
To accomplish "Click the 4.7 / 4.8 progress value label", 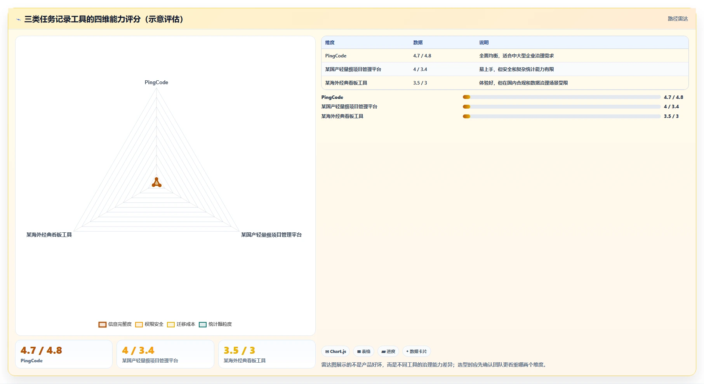I will pos(673,97).
